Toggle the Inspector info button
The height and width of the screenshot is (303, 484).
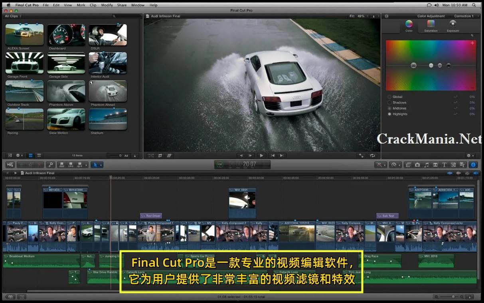click(473, 165)
